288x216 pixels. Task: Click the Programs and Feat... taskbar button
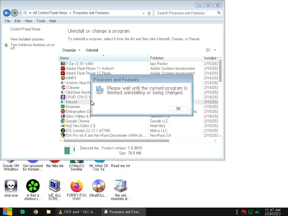[x=124, y=212]
